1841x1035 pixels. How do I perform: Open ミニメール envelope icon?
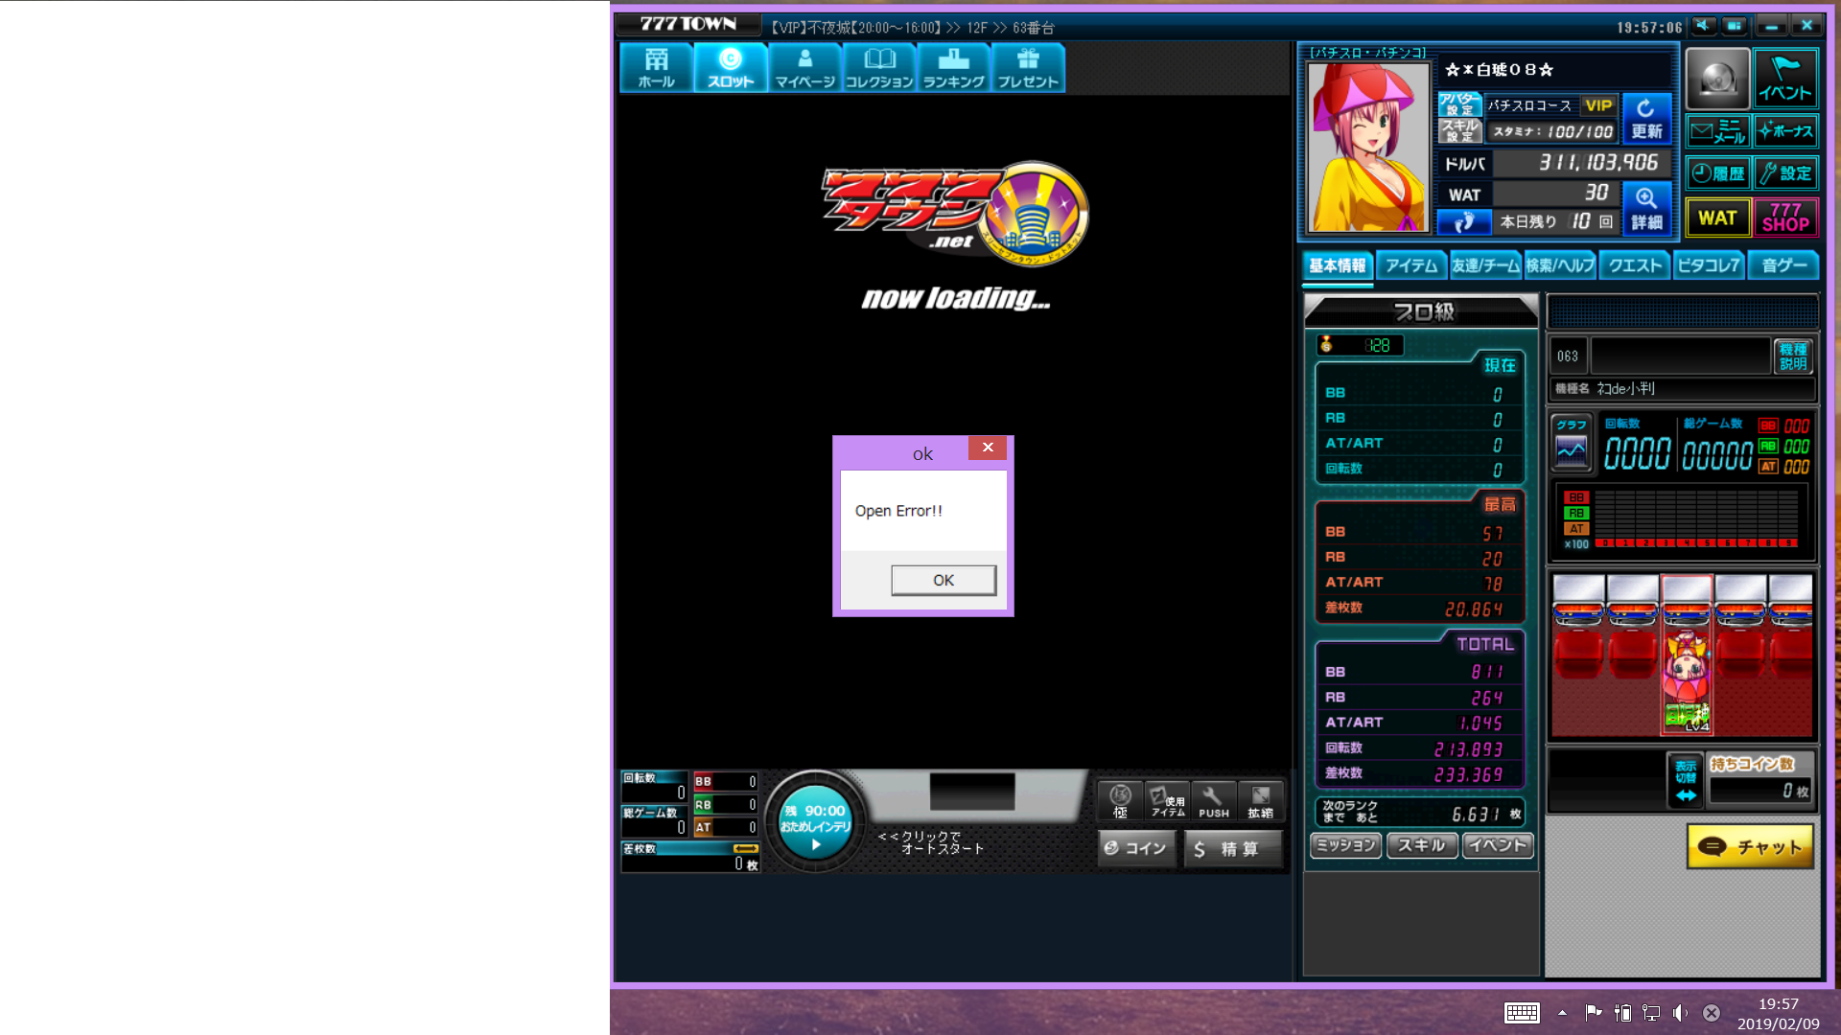pos(1717,131)
